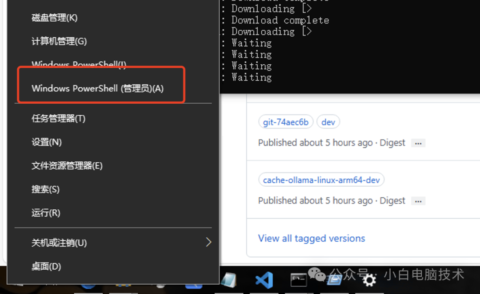Choose 搜索(S) from the menu
Viewport: 480px width, 294px height.
coord(113,189)
